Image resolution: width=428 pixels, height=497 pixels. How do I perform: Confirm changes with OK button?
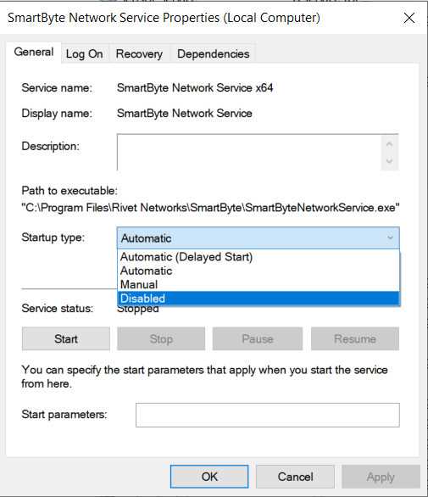[x=209, y=477]
